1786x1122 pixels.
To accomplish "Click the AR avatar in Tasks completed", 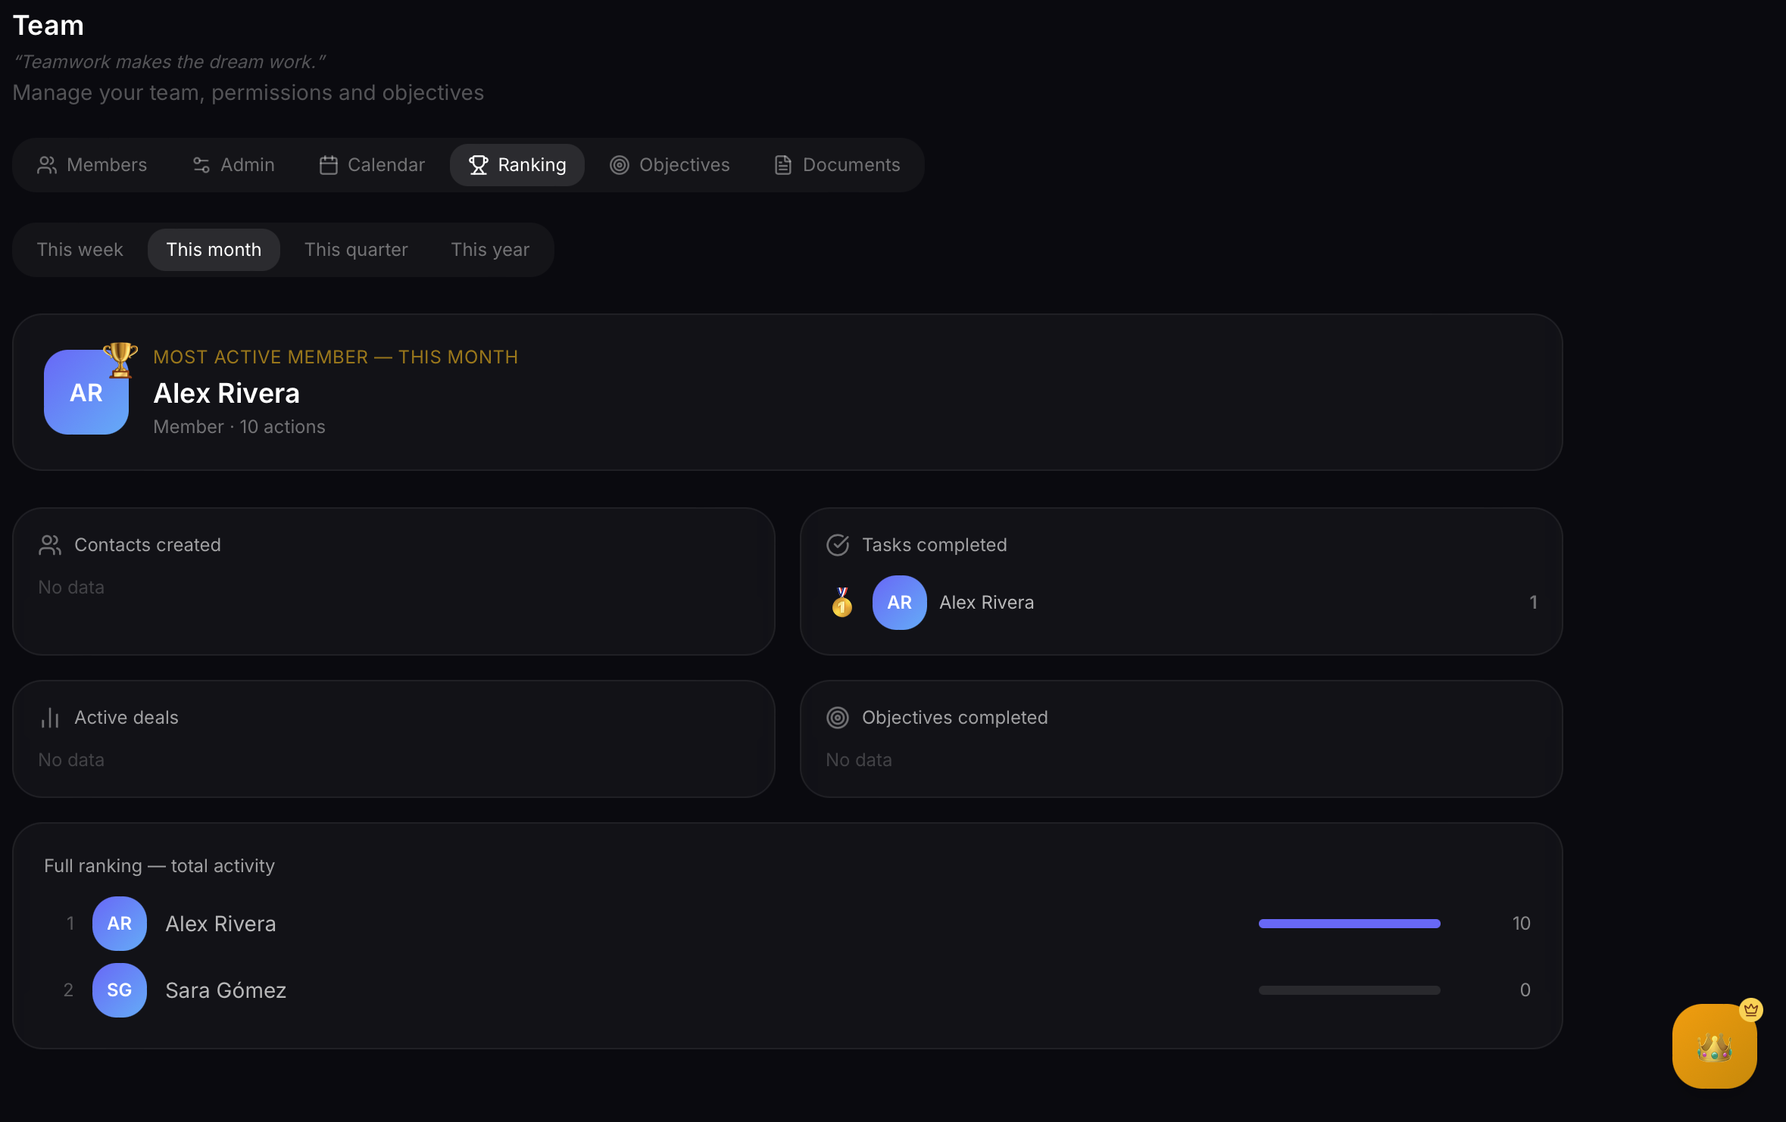I will point(900,603).
